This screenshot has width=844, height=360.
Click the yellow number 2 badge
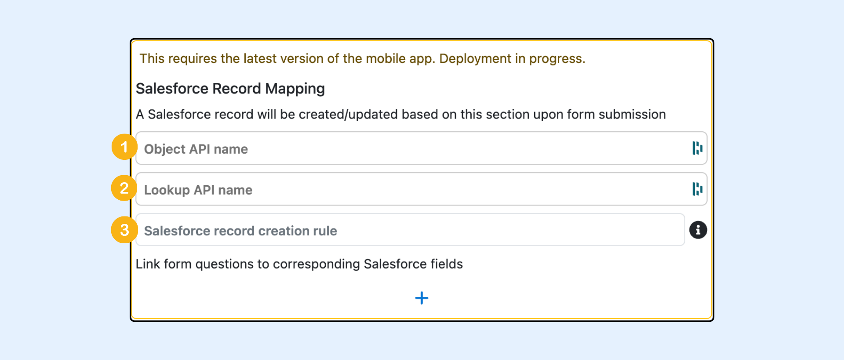coord(124,188)
